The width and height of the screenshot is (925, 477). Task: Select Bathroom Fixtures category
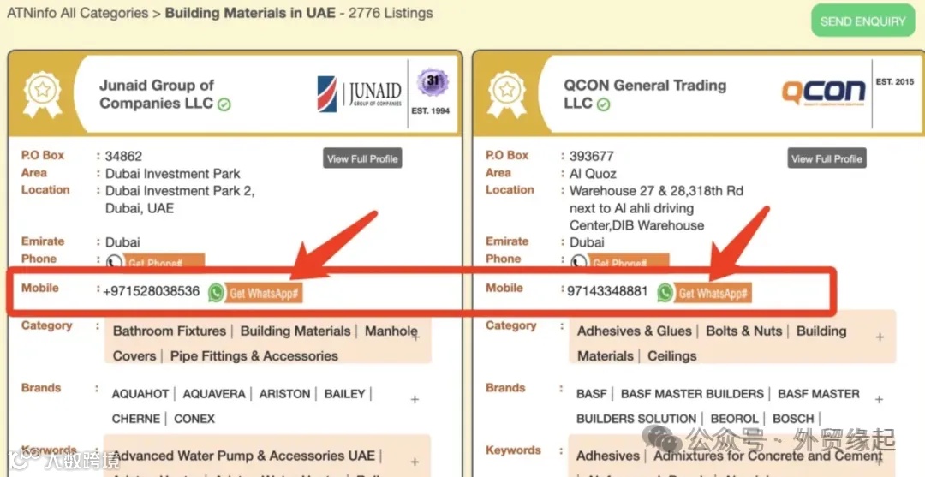[170, 331]
